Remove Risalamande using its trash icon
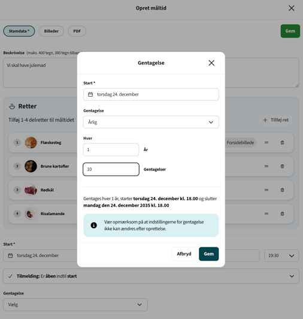 [x=282, y=214]
